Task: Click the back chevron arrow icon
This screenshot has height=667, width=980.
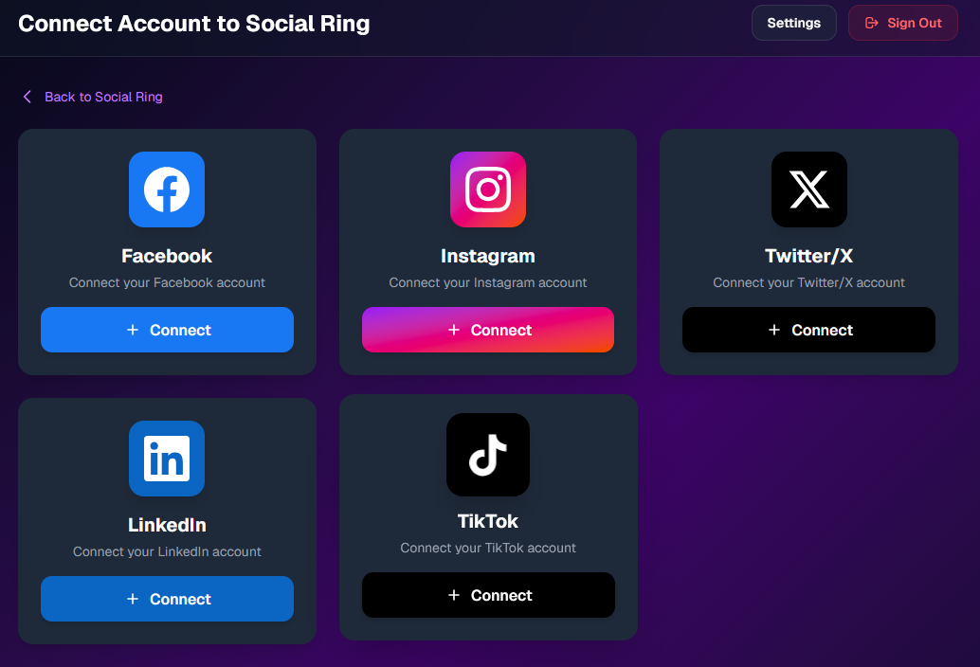Action: (27, 96)
